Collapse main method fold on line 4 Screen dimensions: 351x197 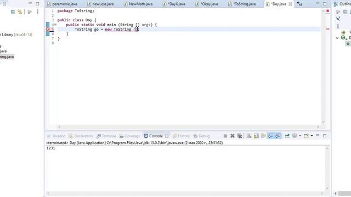pos(55,25)
